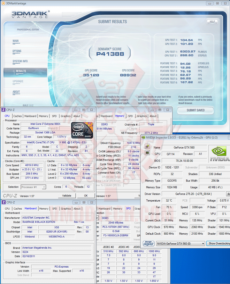
Task: Click the GPU score 35128
Action: tap(91, 75)
